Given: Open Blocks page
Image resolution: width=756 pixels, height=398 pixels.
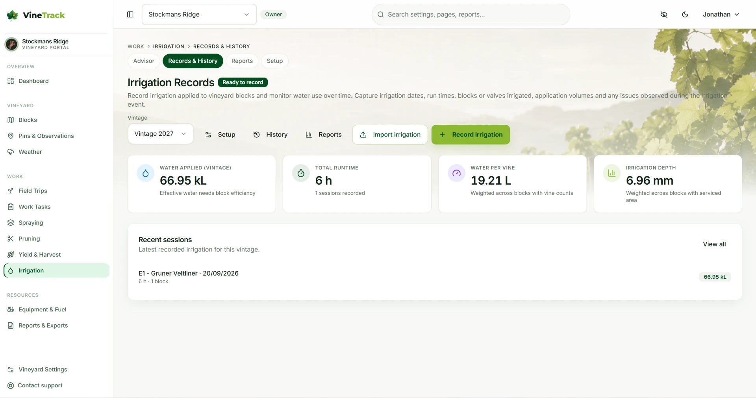Looking at the screenshot, I should [56, 120].
